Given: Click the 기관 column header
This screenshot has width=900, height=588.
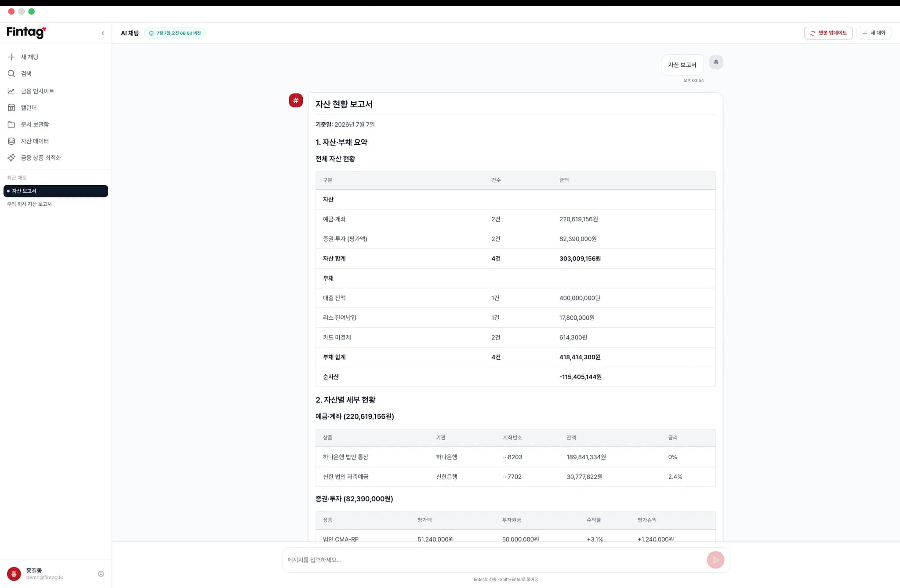Looking at the screenshot, I should pyautogui.click(x=441, y=438).
